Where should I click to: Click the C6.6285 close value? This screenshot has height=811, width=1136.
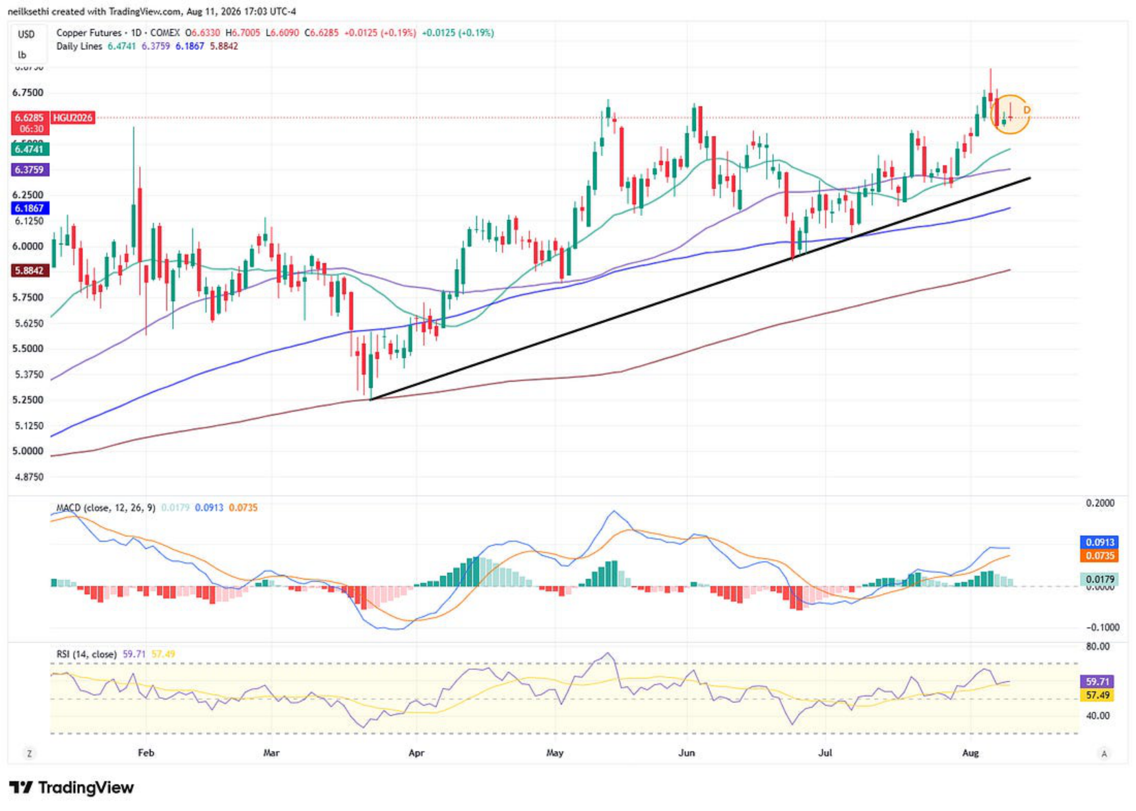point(322,32)
